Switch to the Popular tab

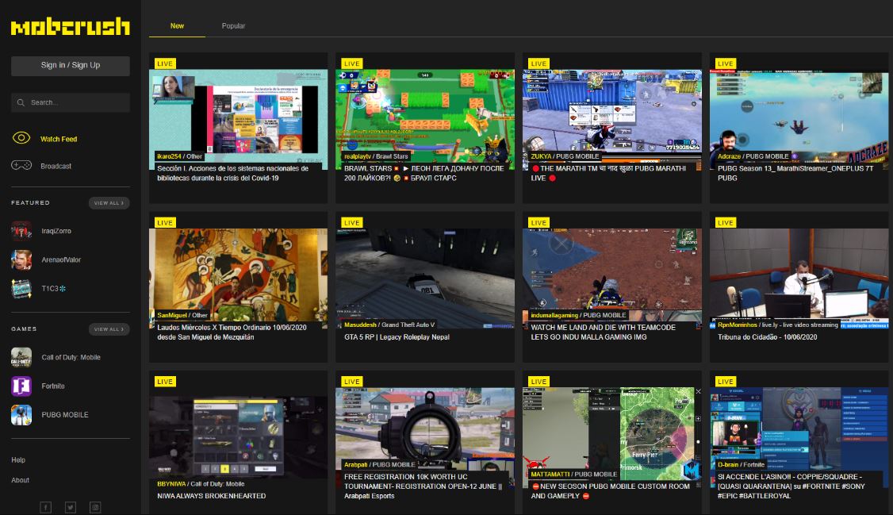pos(233,25)
